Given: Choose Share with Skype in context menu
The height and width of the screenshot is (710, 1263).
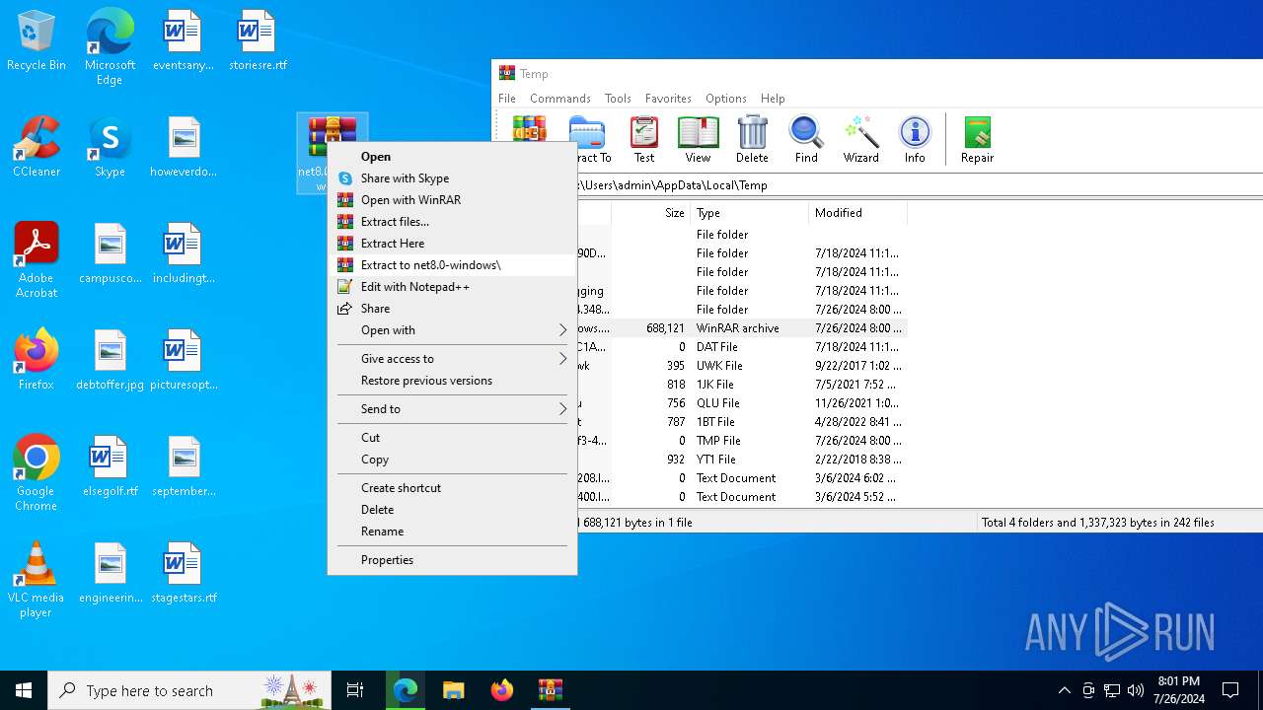Looking at the screenshot, I should click(x=453, y=178).
